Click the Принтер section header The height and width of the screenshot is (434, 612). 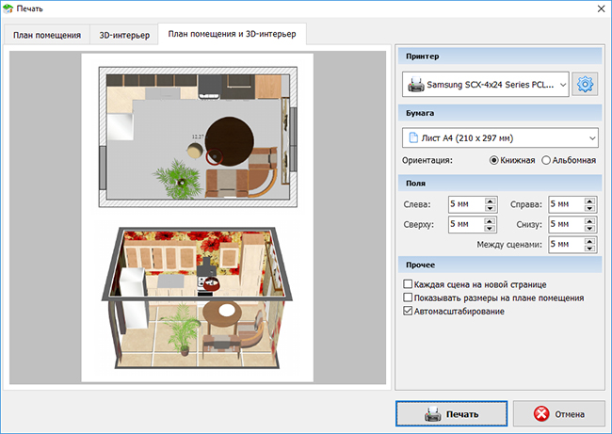click(x=500, y=56)
